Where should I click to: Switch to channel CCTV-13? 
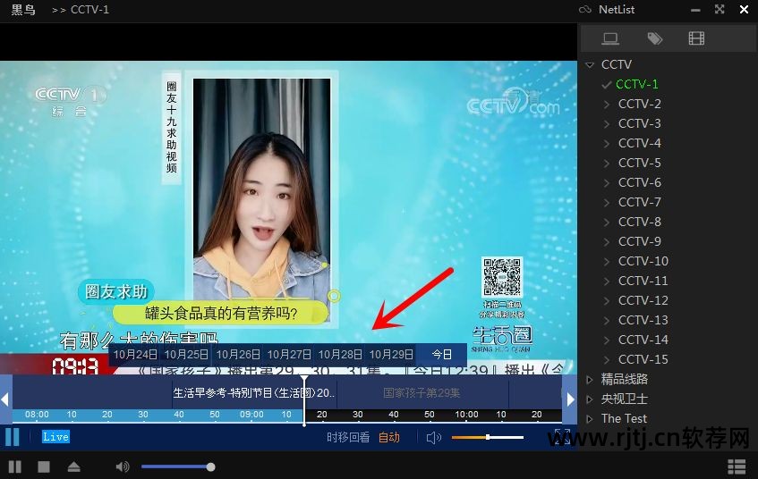[643, 320]
